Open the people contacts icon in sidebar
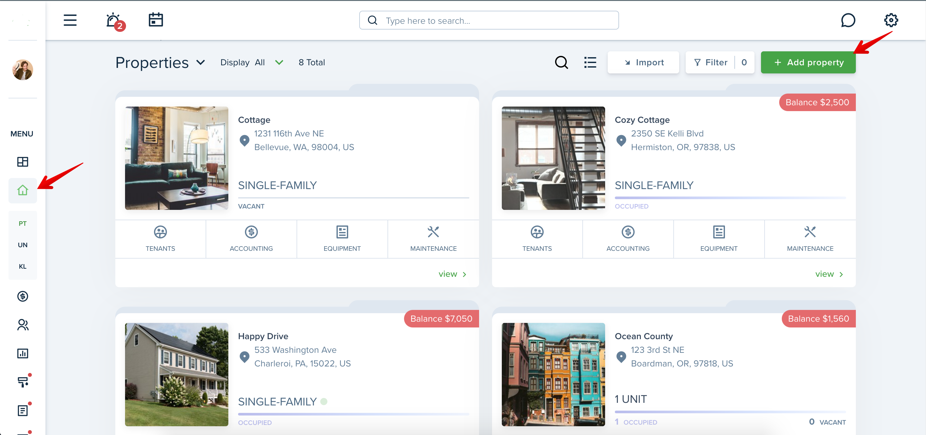The width and height of the screenshot is (926, 435). [x=23, y=325]
